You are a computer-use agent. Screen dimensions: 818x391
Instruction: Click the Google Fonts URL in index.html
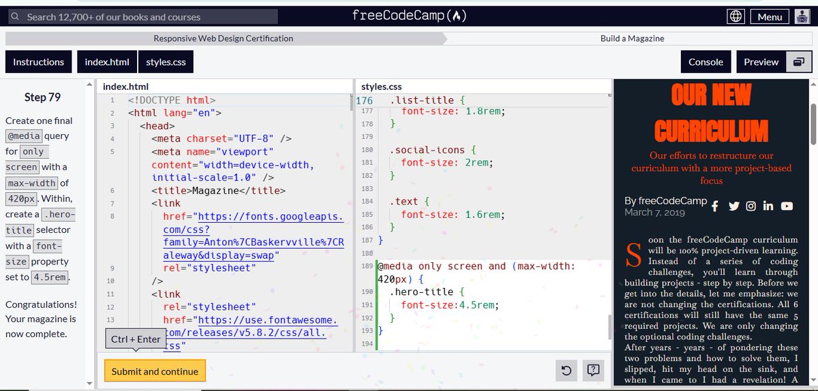click(254, 236)
